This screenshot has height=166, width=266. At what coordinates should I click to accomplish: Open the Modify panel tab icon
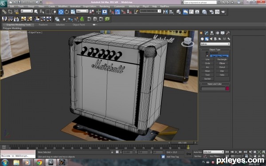[207, 33]
